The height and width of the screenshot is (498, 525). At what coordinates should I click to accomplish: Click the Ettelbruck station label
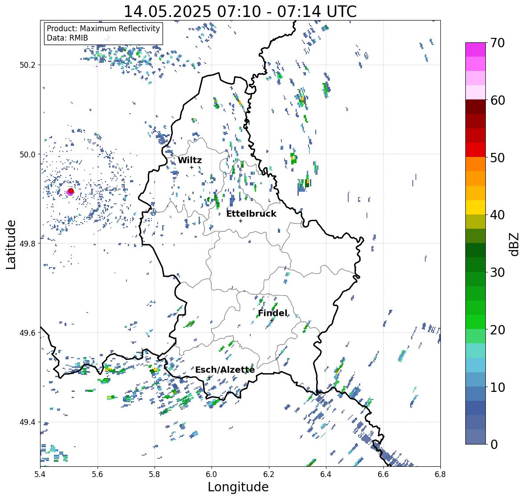pos(252,214)
